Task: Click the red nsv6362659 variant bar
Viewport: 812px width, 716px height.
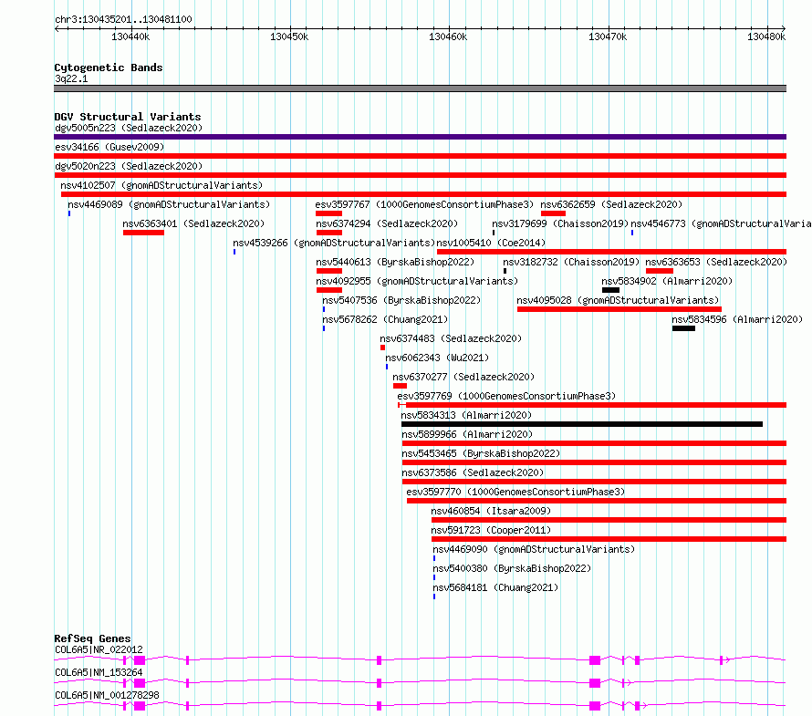Action: coord(553,213)
